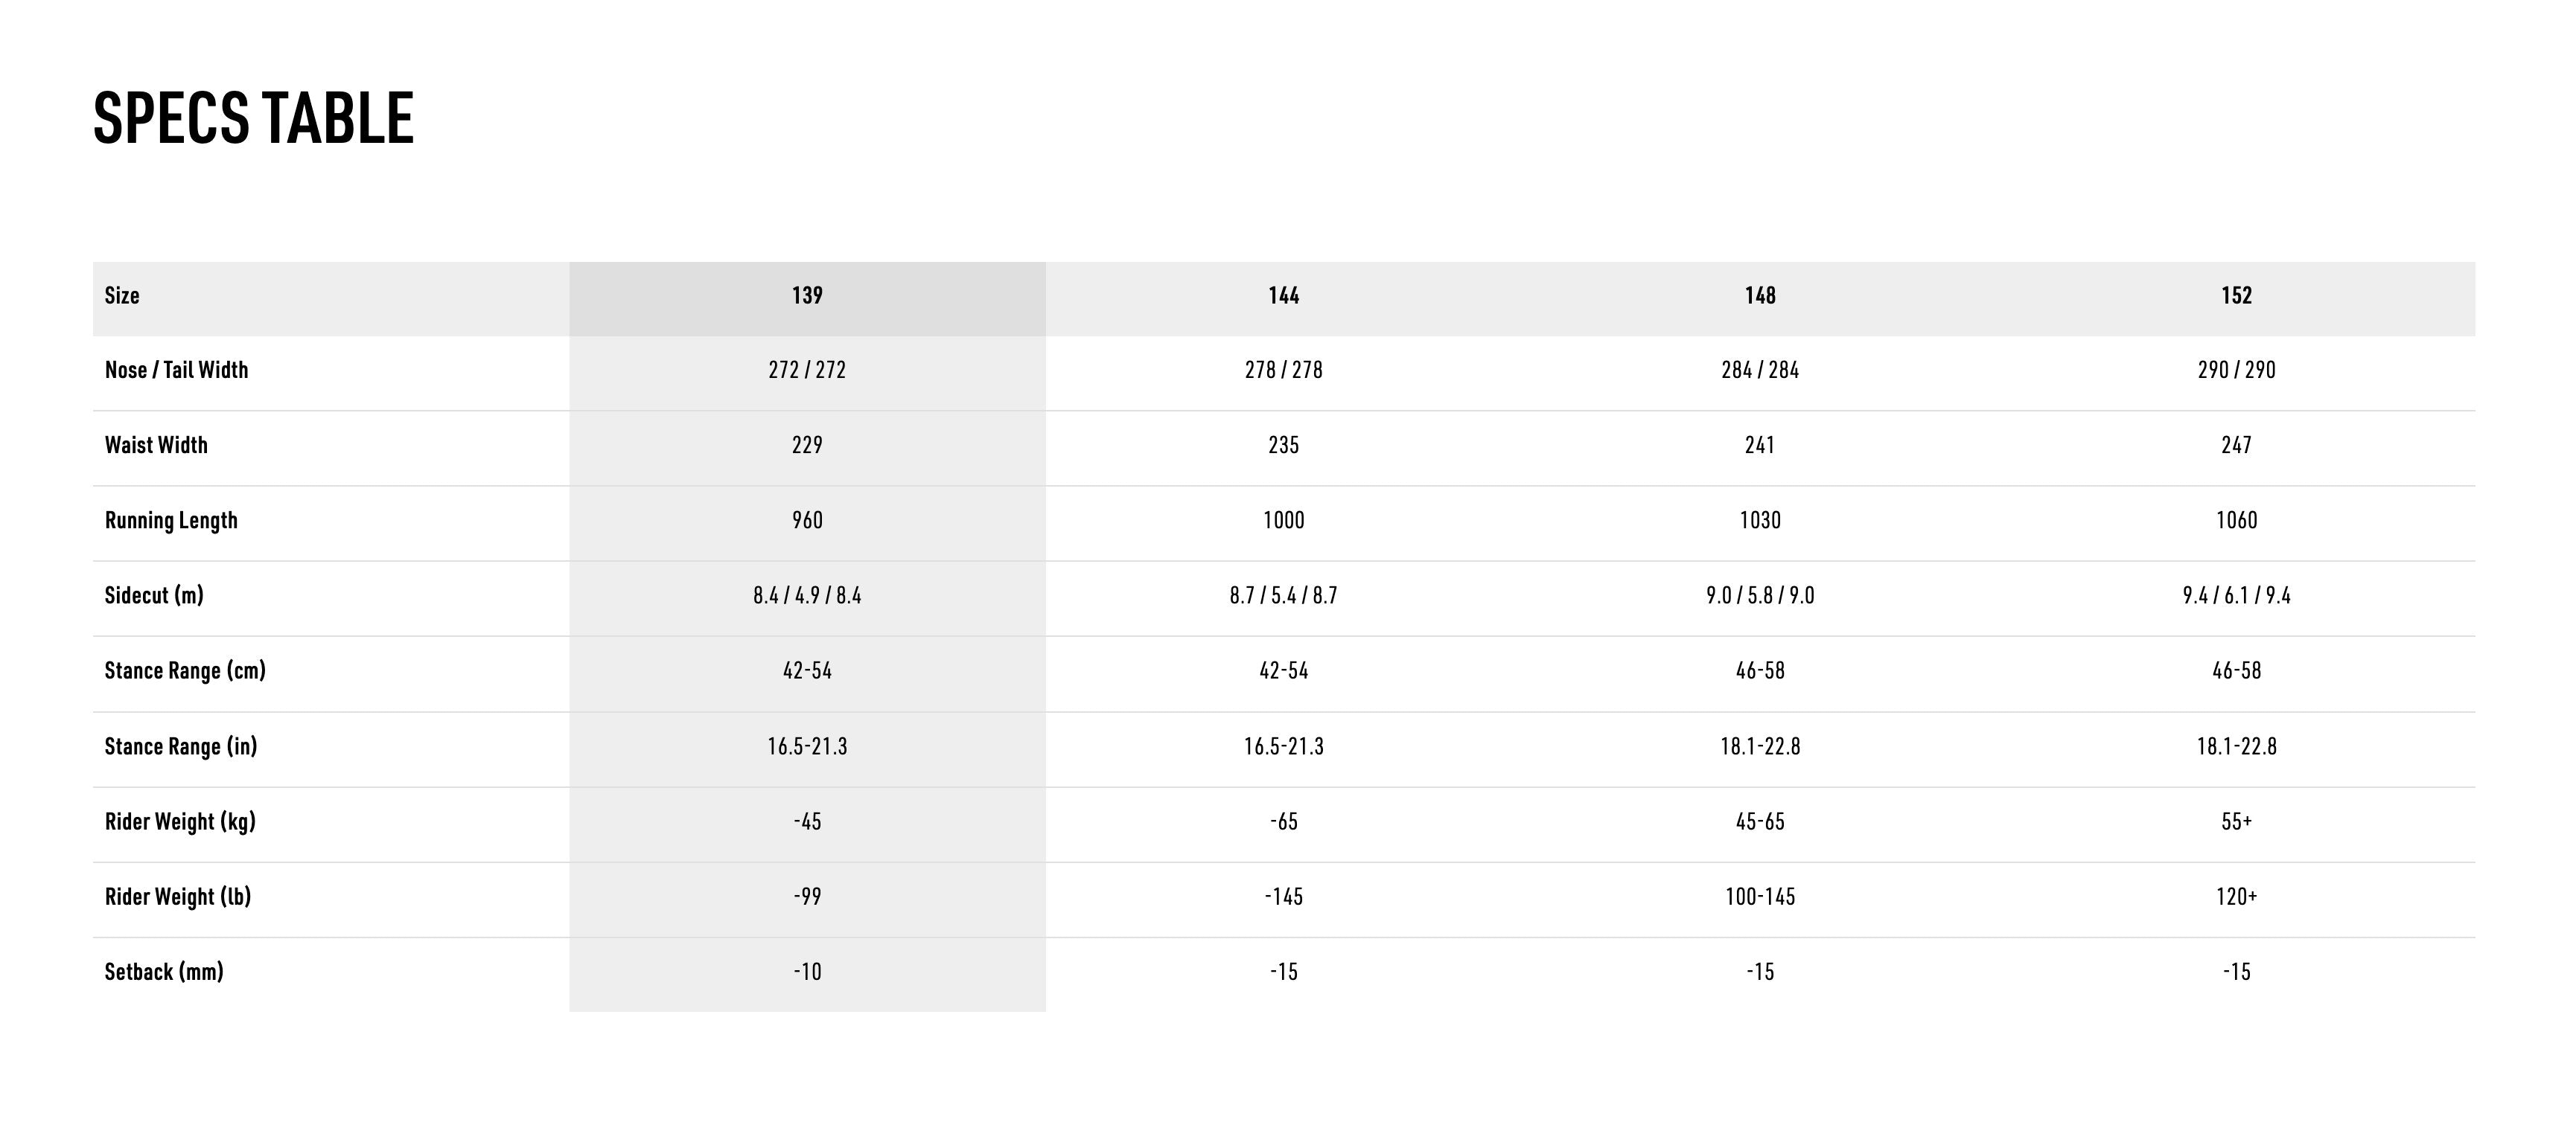The image size is (2576, 1122).
Task: Select the 139 size column header
Action: [x=807, y=295]
